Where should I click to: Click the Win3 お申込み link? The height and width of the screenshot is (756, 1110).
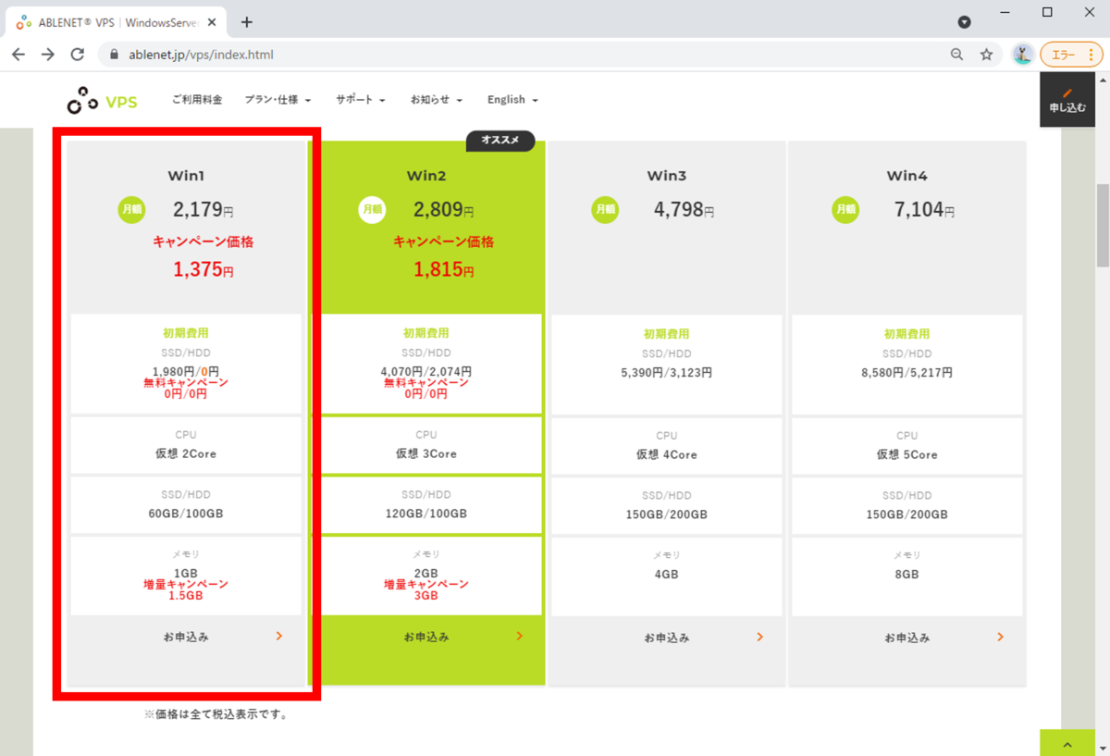[x=667, y=638]
